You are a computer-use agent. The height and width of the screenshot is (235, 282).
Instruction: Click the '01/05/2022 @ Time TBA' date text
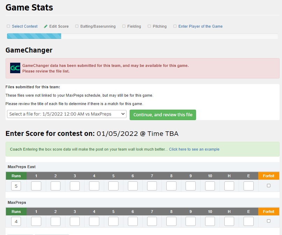(x=138, y=134)
